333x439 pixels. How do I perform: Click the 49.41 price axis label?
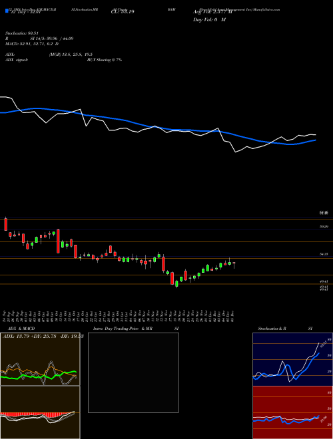pyautogui.click(x=324, y=281)
